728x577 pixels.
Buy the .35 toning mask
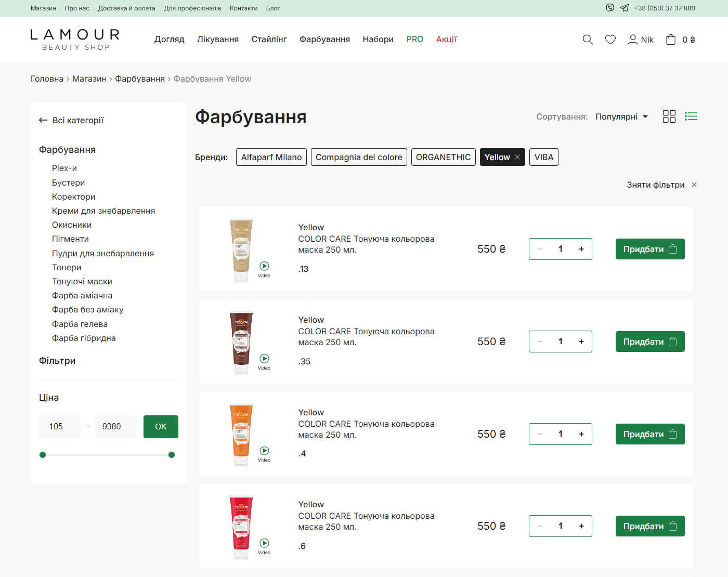pos(650,342)
